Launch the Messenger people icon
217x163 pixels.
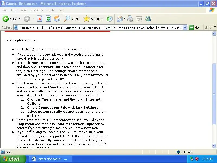148,19
